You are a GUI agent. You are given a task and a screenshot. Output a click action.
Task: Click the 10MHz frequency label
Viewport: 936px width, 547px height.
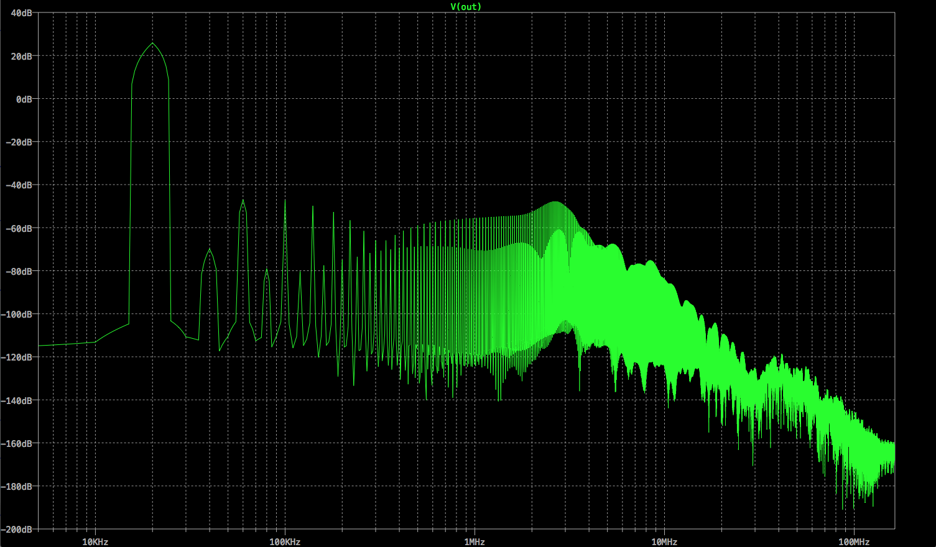coord(664,541)
